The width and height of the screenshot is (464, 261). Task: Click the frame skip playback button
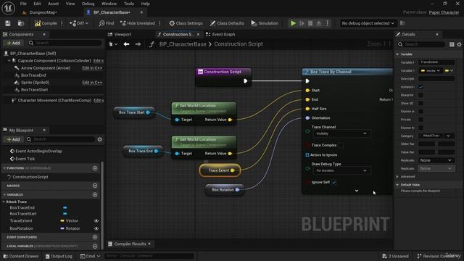(302, 23)
